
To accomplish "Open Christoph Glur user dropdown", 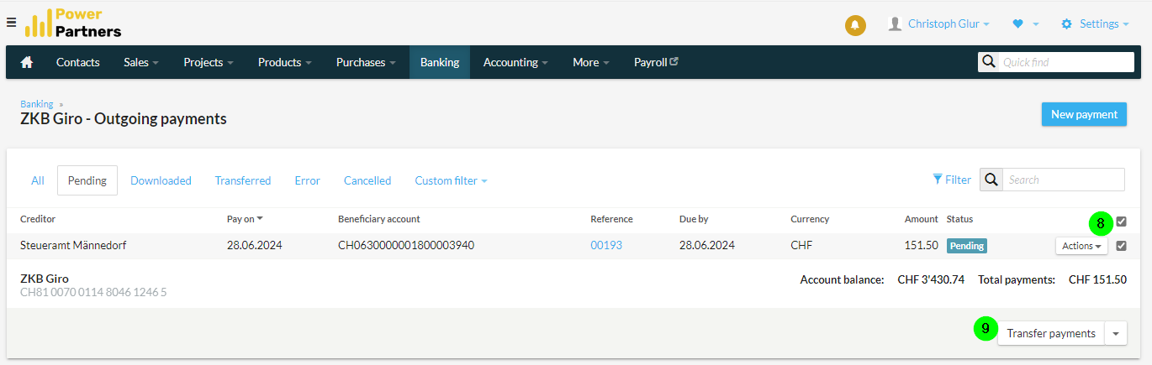I will pos(949,24).
